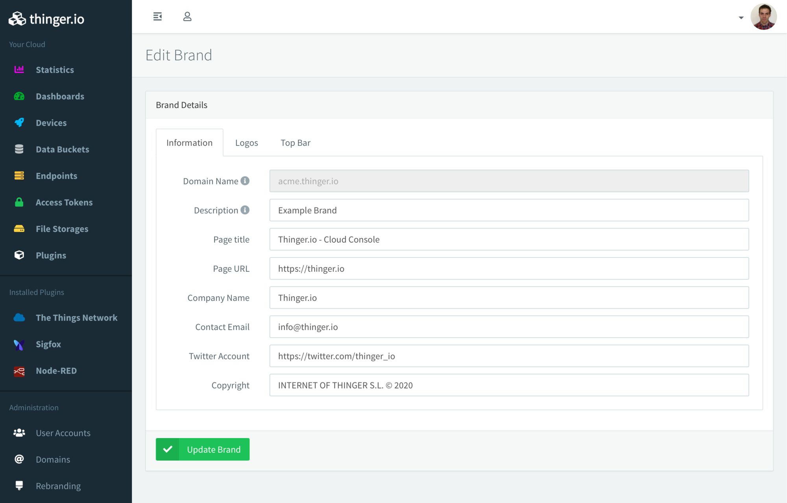Open Plugins cube icon
The height and width of the screenshot is (503, 787).
[x=19, y=255]
